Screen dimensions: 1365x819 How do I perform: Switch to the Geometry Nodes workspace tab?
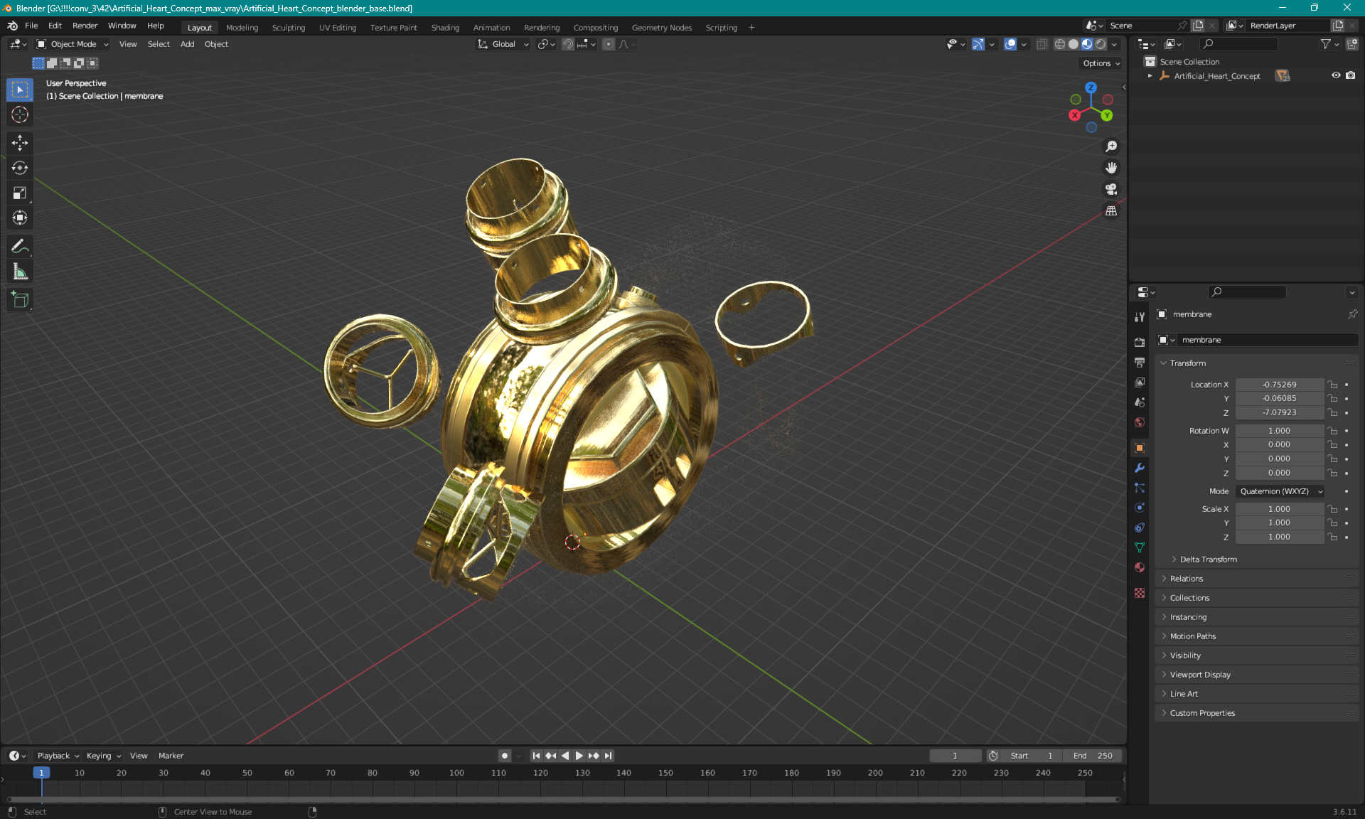(x=661, y=28)
